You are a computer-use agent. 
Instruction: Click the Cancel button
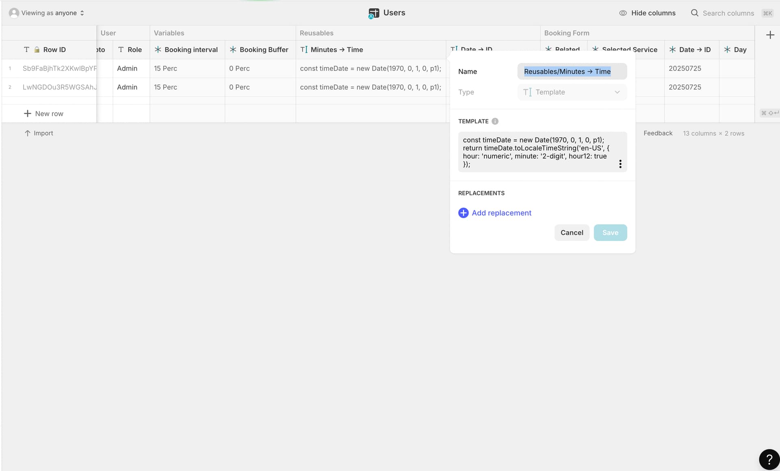pos(572,232)
